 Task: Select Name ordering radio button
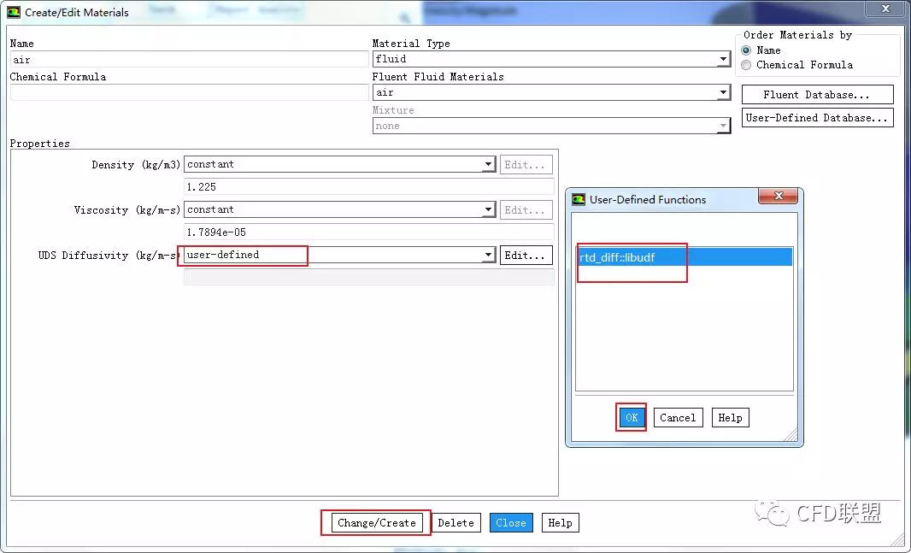click(x=747, y=50)
